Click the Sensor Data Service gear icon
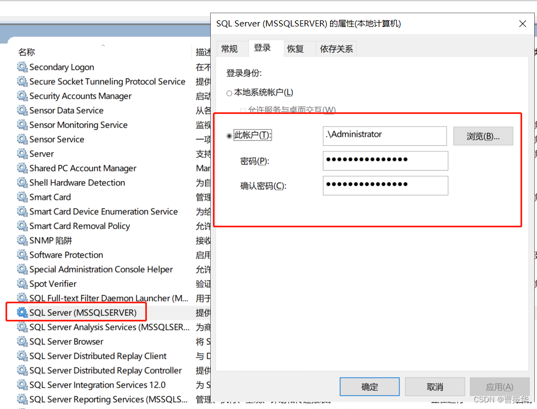Screen dimensions: 537x409 22,110
